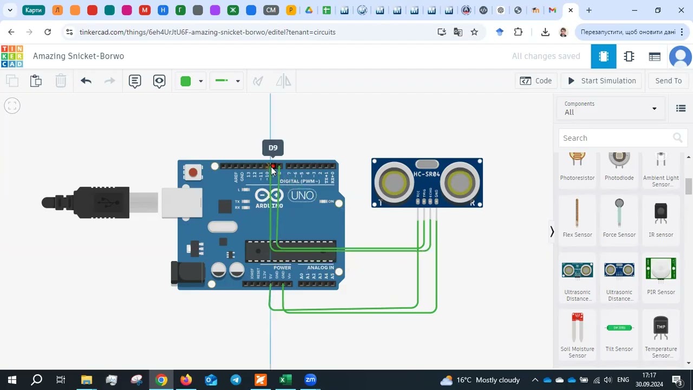Click the Arduino red reset button
Image resolution: width=693 pixels, height=390 pixels.
[193, 172]
